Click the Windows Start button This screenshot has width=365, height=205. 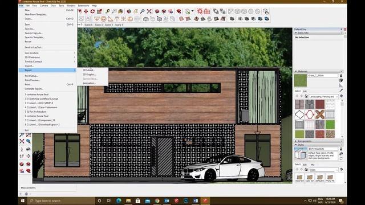pos(23,200)
